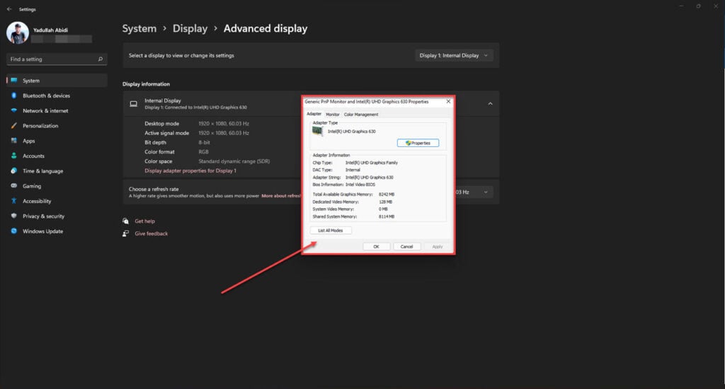This screenshot has height=389, width=725.
Task: Switch to the Monitor tab
Action: 333,114
